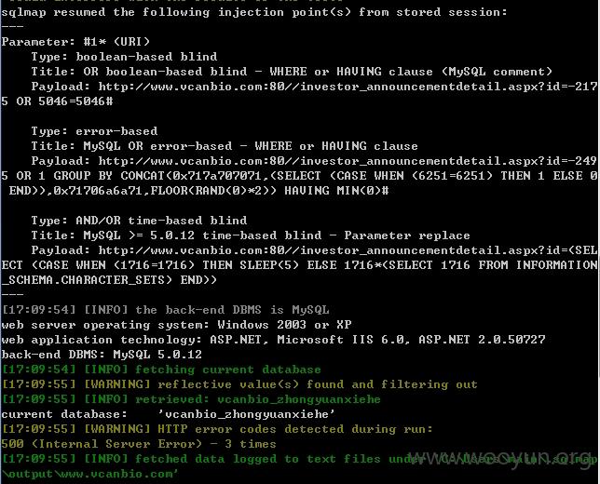Image resolution: width=600 pixels, height=484 pixels.
Task: Click the '\output\www.vcanbio.com' path line
Action: click(90, 474)
